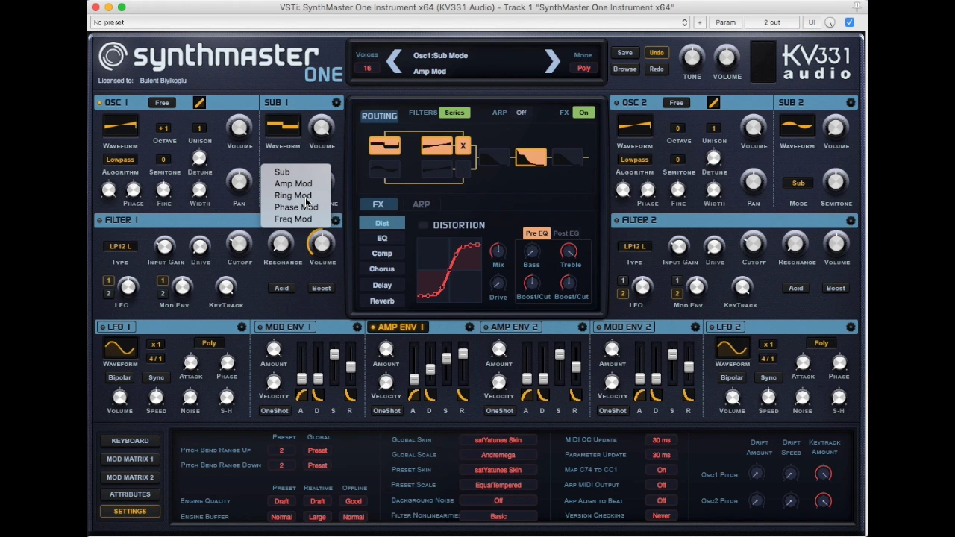
Task: Click the Voices 16 value
Action: click(367, 69)
